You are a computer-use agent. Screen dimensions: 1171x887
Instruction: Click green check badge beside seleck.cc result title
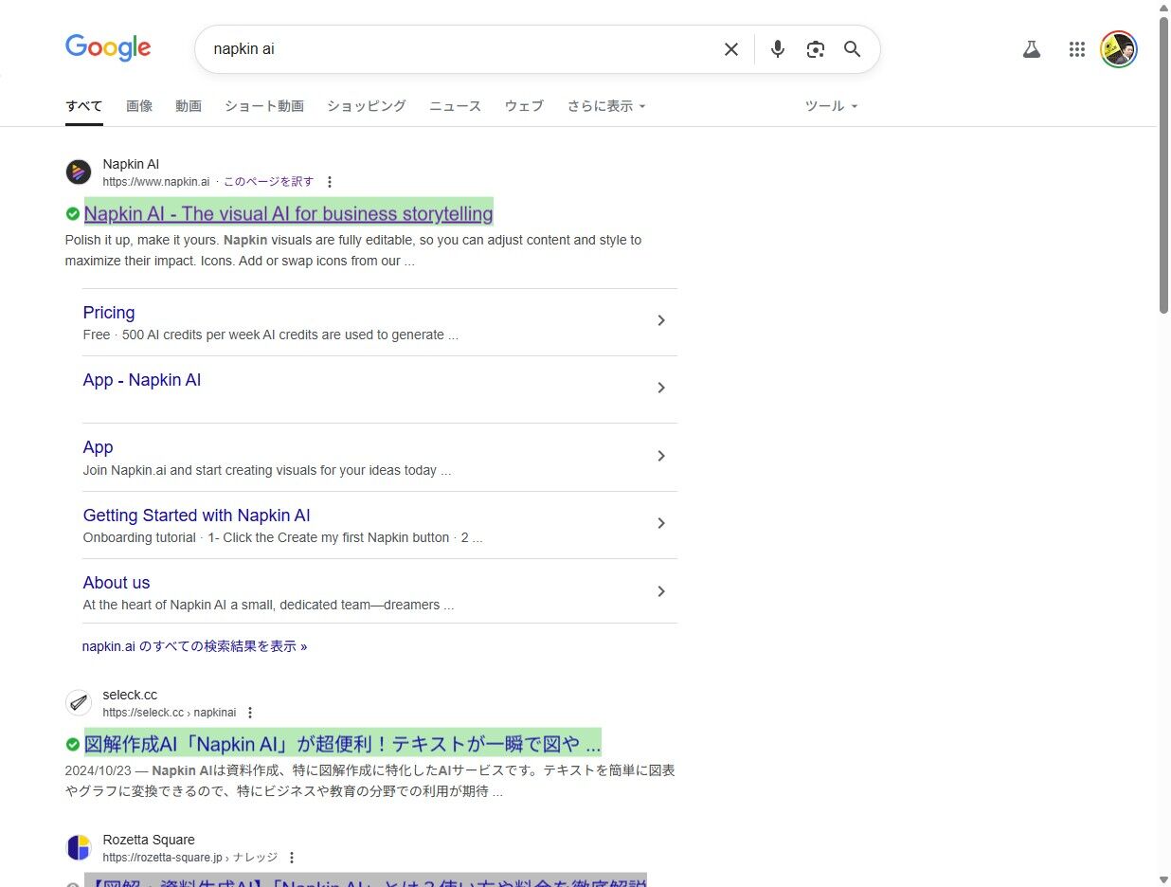(73, 744)
